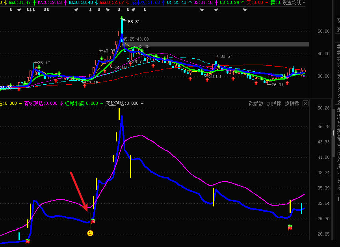Open the 设置均线 dropdown
This screenshot has width=340, height=247.
point(294,3)
